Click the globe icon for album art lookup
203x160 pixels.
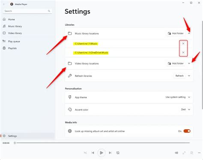point(70,131)
